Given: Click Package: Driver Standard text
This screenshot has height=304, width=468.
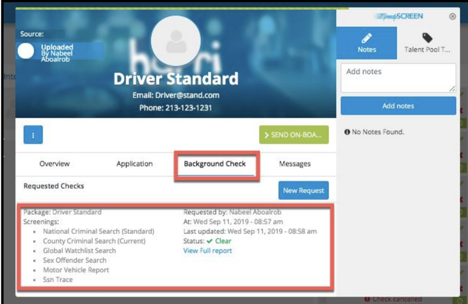Looking at the screenshot, I should (x=62, y=212).
